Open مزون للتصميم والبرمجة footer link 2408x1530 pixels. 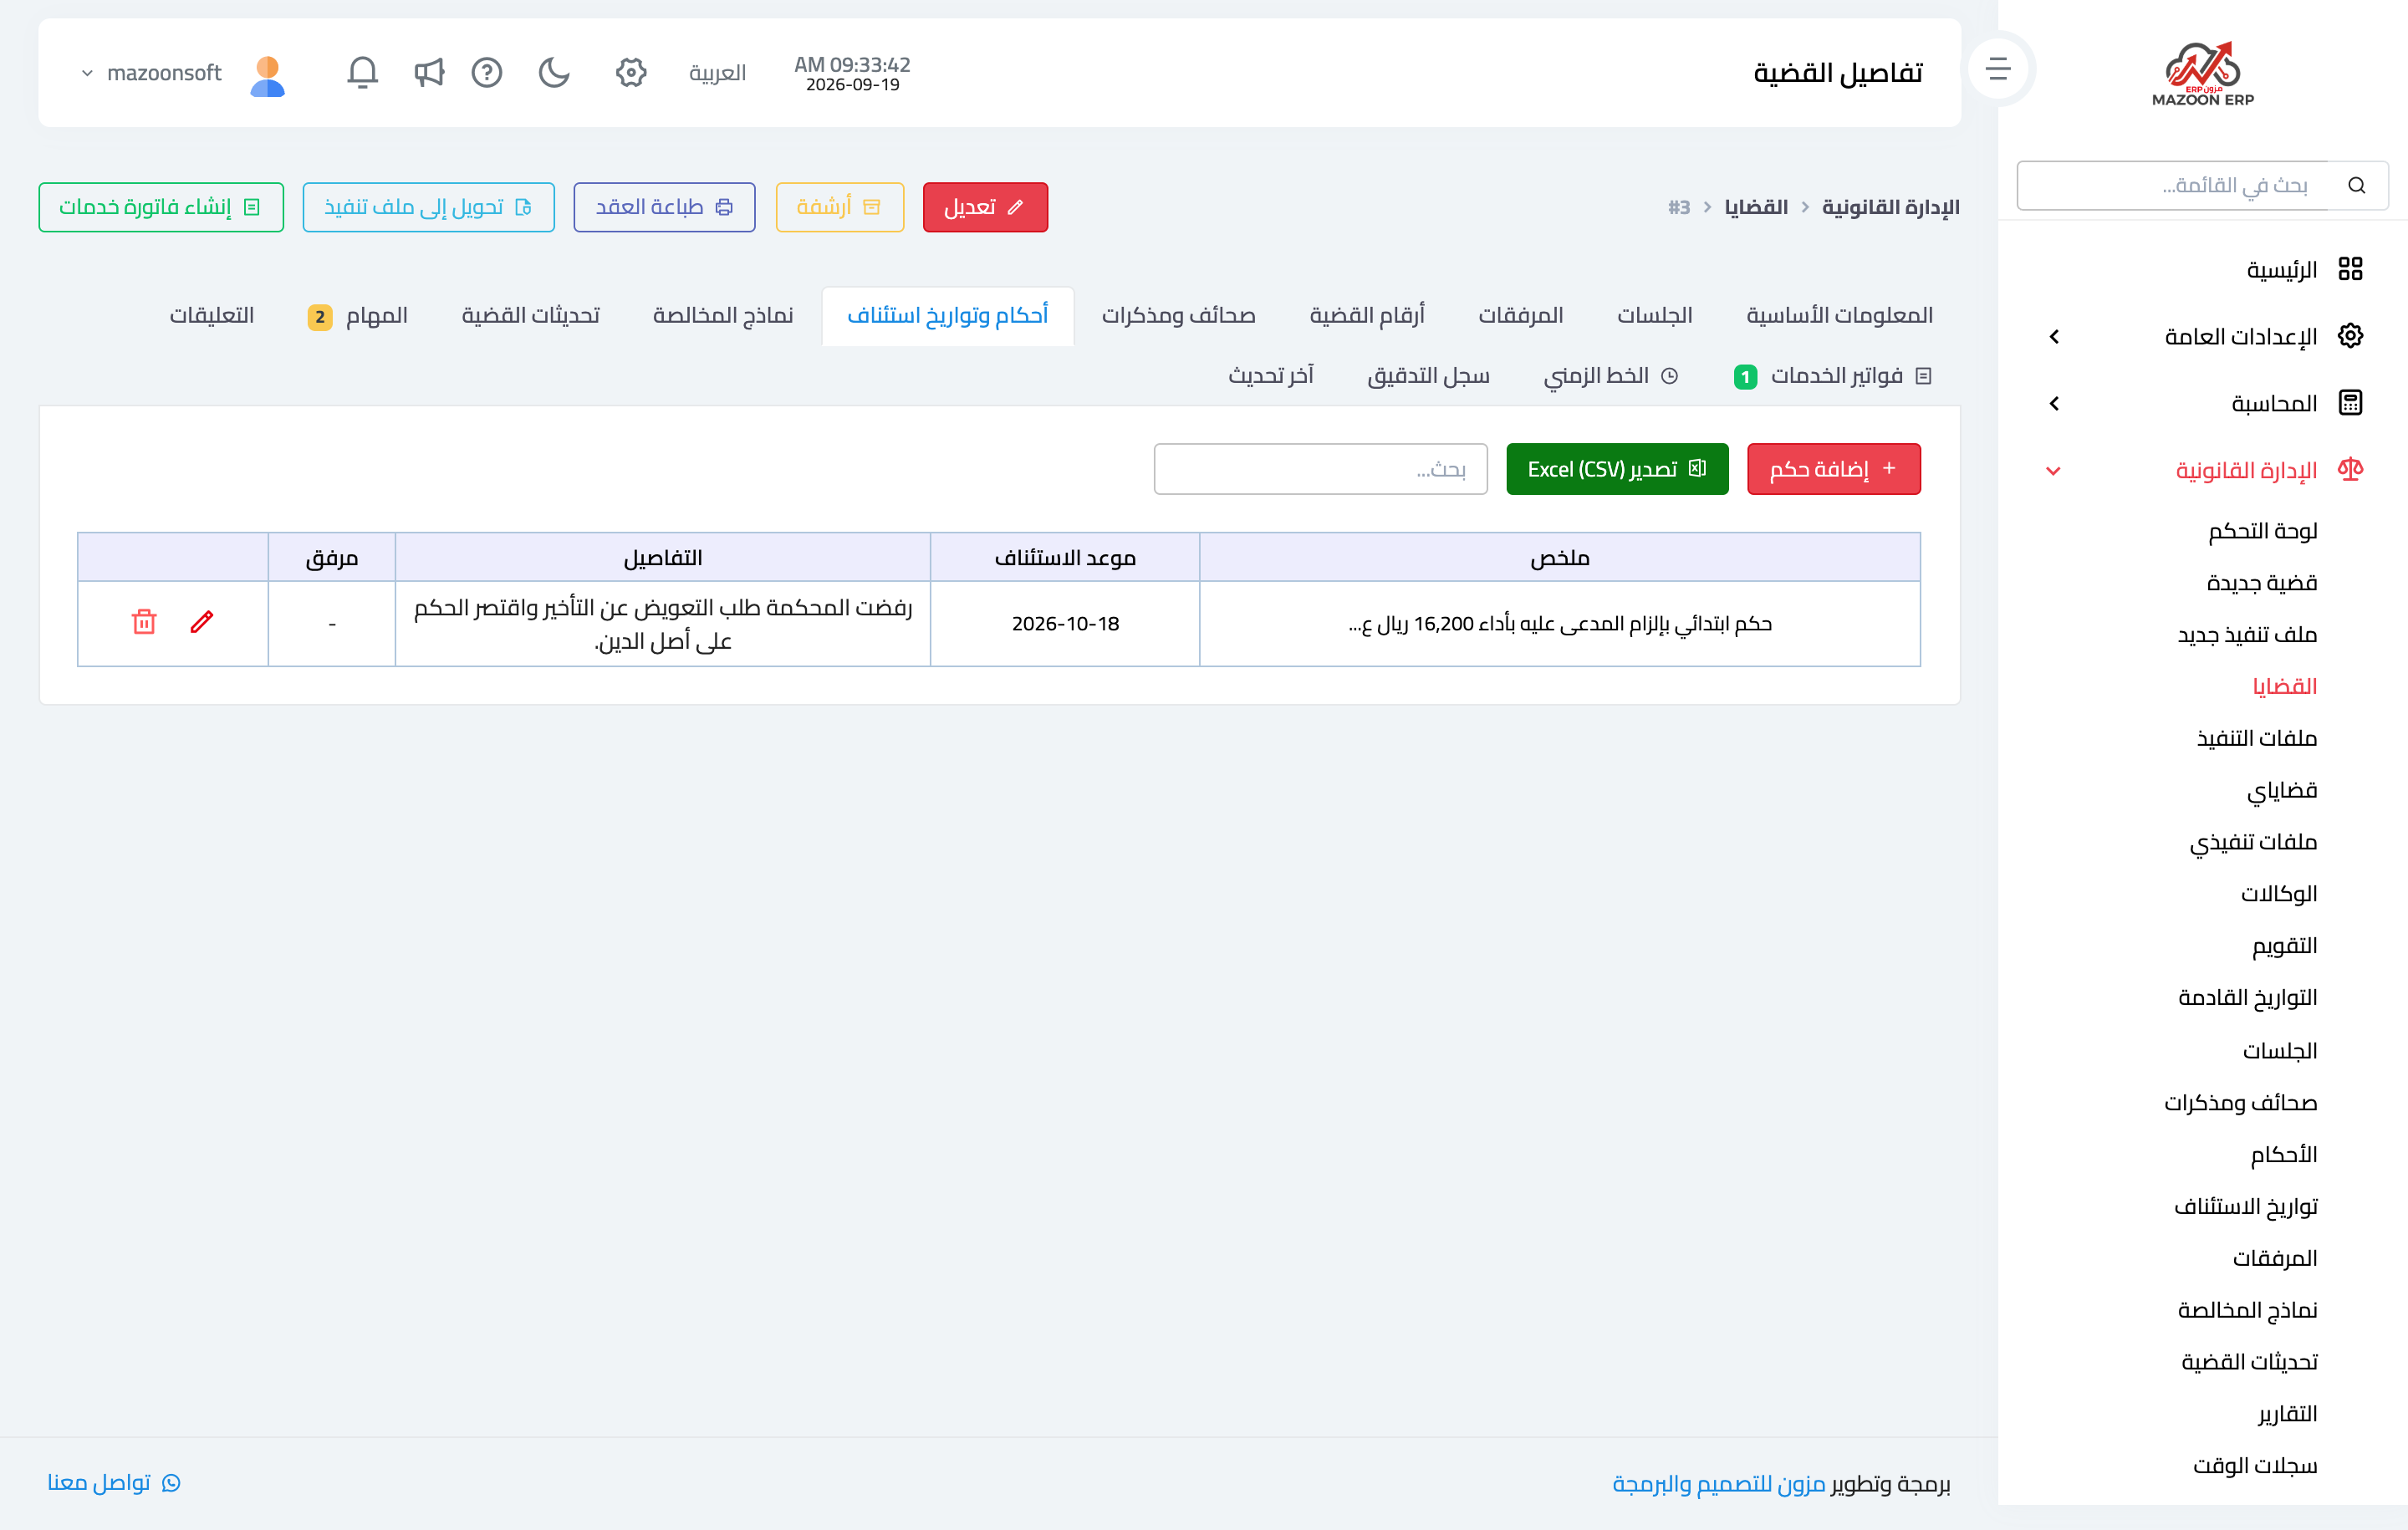pyautogui.click(x=1719, y=1484)
